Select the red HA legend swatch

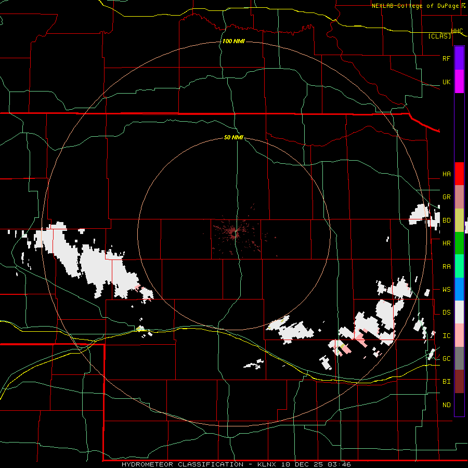[x=459, y=174]
